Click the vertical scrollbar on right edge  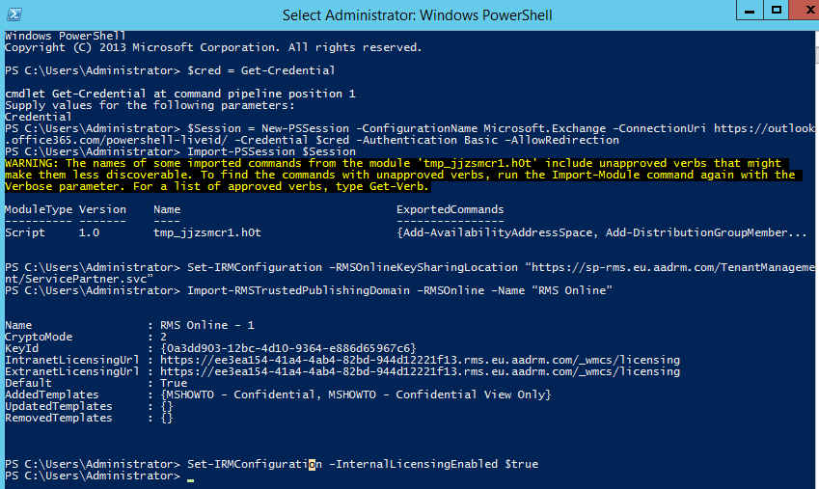point(816,259)
